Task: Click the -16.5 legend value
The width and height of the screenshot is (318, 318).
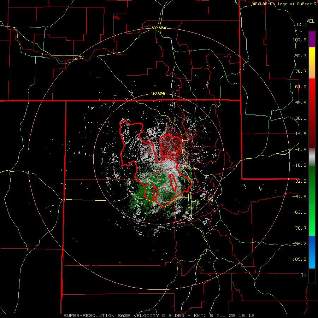Action: 299,165
